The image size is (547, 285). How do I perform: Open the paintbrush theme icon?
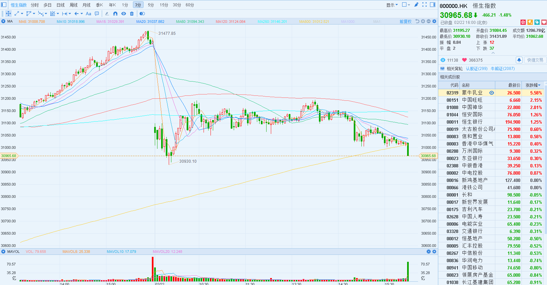[416, 5]
